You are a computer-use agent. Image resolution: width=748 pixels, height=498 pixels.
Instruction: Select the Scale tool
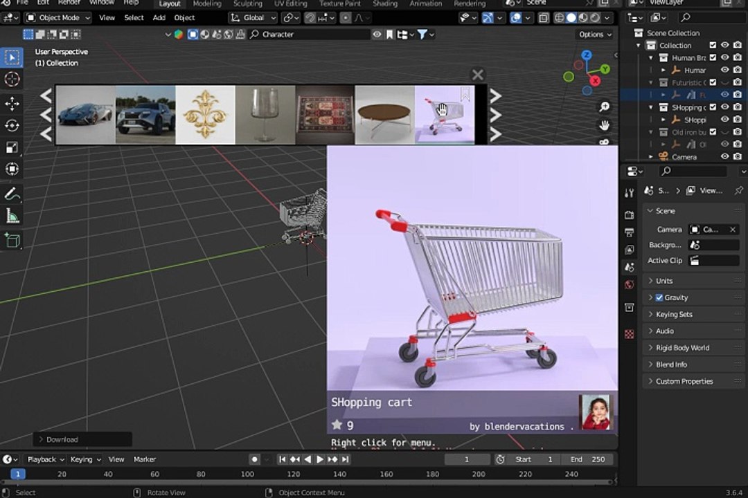pyautogui.click(x=12, y=147)
